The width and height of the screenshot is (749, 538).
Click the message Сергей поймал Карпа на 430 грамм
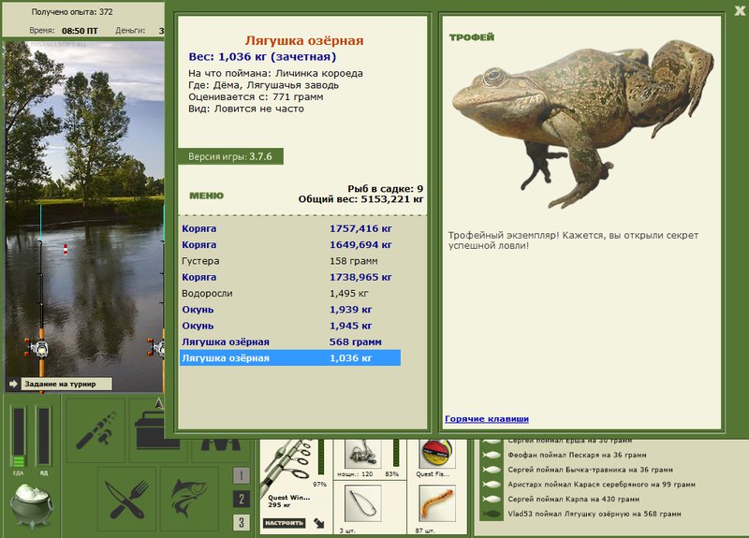point(573,500)
